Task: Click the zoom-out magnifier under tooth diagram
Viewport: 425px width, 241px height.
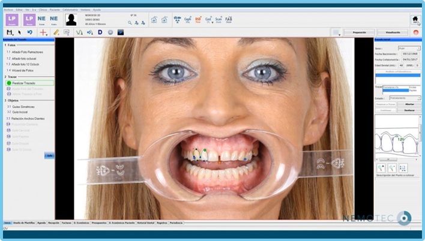Action: click(x=392, y=168)
